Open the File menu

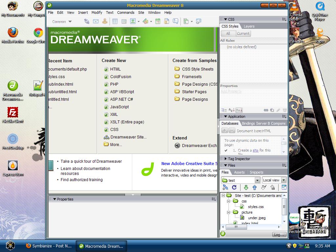coord(51,12)
